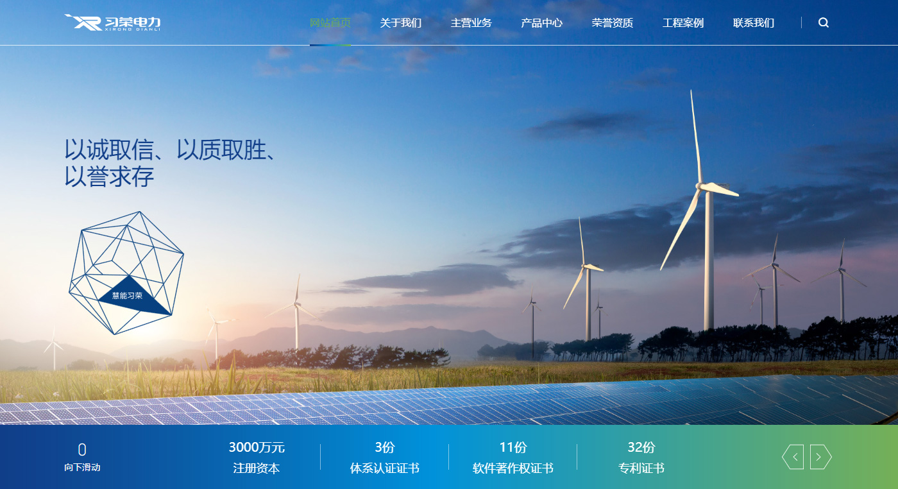The height and width of the screenshot is (489, 898).
Task: Go to 主营业务 section
Action: point(471,23)
